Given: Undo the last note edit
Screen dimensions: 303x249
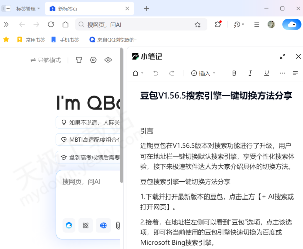Looking at the screenshot, I should click(156, 73).
